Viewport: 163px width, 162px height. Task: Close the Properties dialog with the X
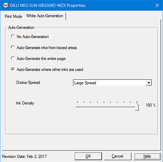(157, 5)
